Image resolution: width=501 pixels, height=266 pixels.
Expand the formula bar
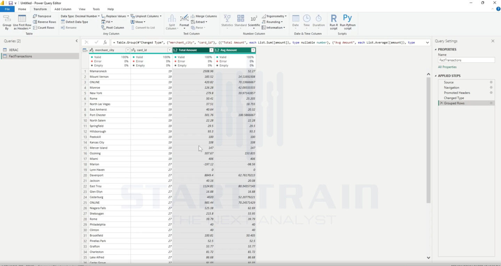[x=428, y=42]
